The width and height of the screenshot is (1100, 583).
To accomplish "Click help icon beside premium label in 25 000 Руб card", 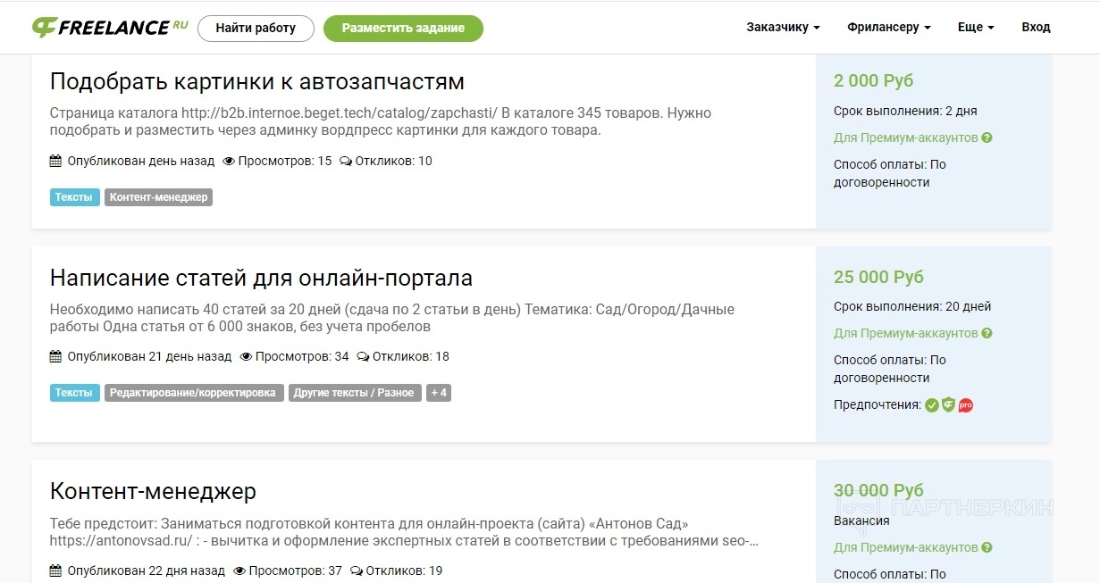I will [987, 334].
